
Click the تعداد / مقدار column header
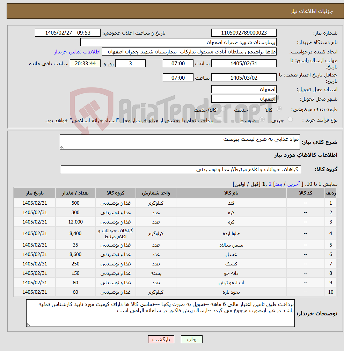point(75,193)
